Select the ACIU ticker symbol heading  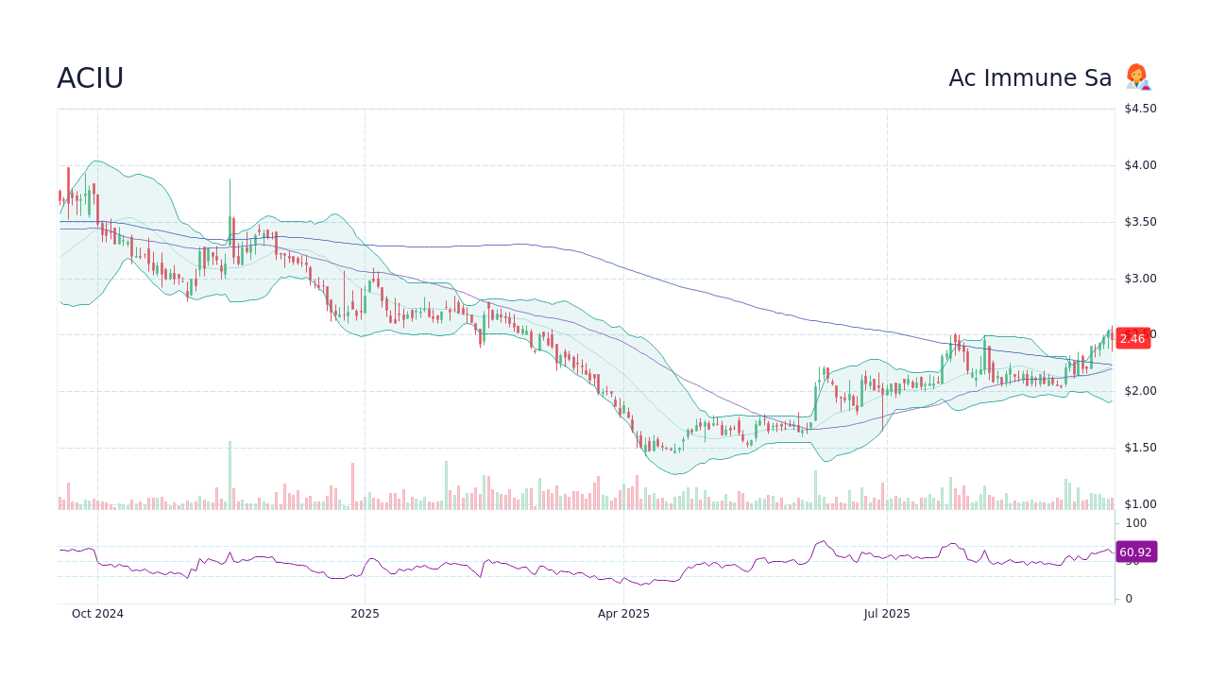pyautogui.click(x=90, y=77)
